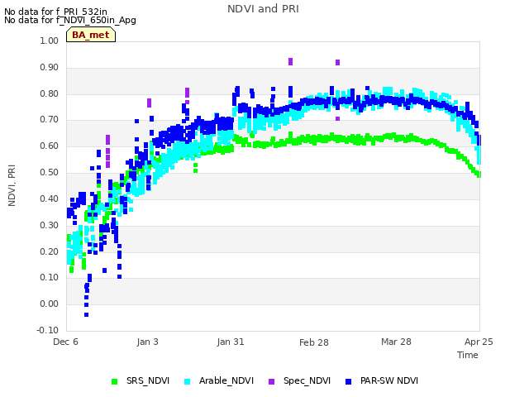The image size is (529, 397).
Task: Click the 0.90 y-axis tick label
Action: [50, 67]
